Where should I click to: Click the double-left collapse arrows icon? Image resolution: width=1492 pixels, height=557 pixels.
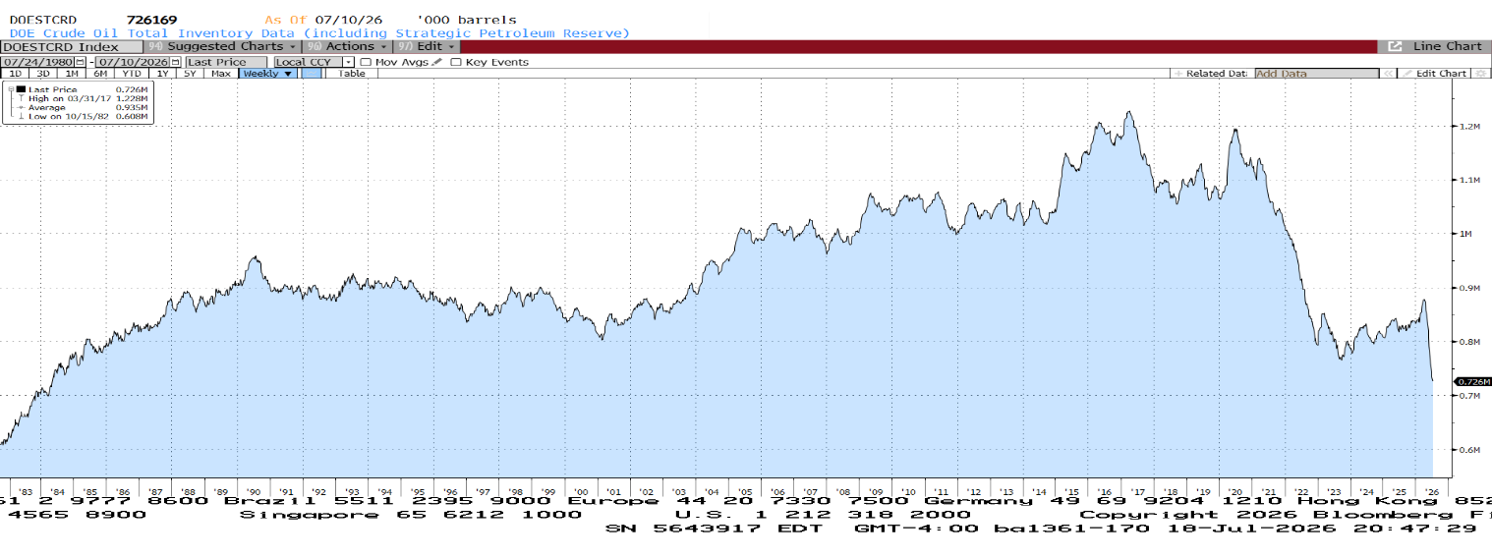[1388, 74]
